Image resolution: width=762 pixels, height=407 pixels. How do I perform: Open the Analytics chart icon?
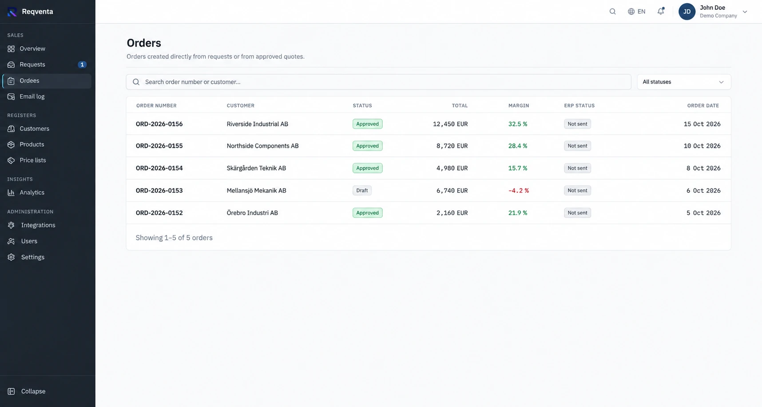[11, 192]
